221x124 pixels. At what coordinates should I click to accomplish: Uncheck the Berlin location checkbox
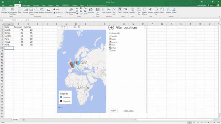(x=110, y=39)
